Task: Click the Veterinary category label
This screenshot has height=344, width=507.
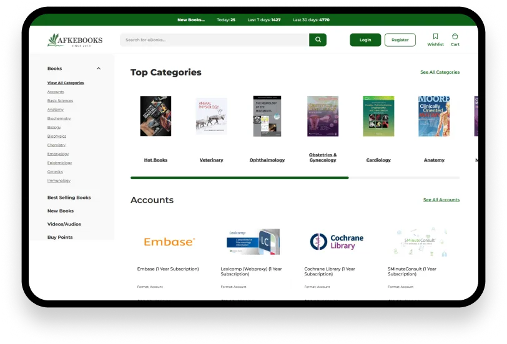Action: 212,160
